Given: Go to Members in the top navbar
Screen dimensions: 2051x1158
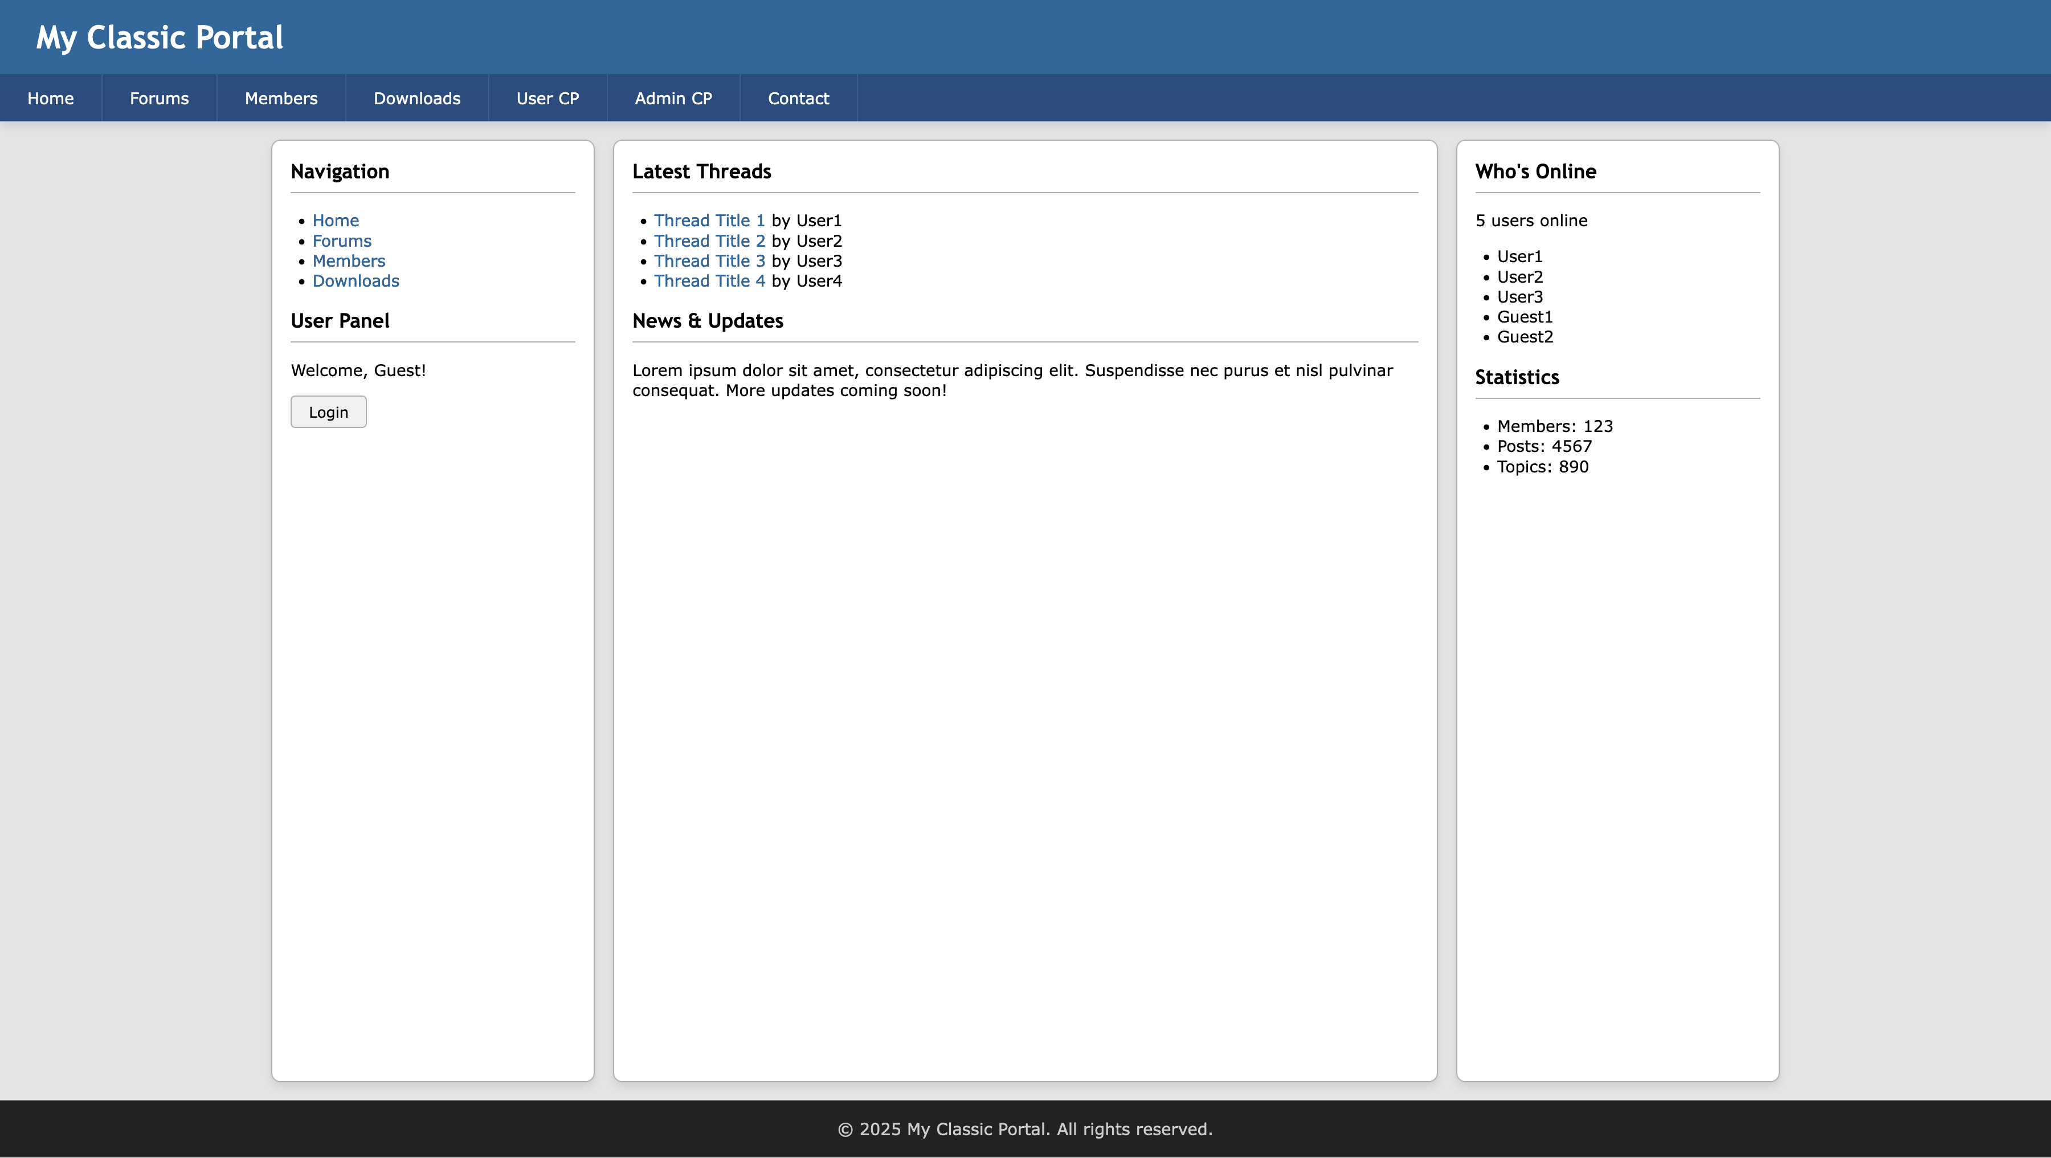Looking at the screenshot, I should [281, 98].
